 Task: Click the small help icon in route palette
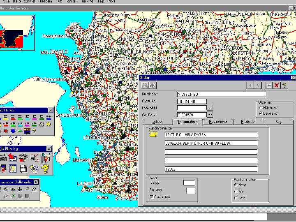(x=34, y=131)
